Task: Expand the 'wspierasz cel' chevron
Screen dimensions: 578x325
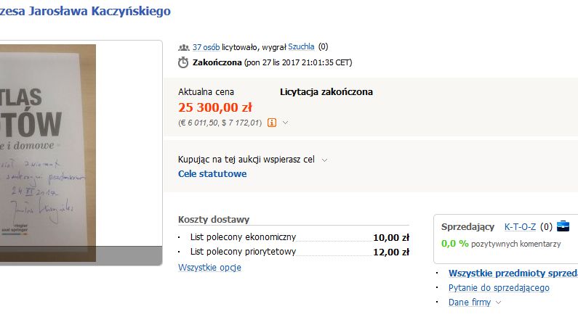Action: 324,160
